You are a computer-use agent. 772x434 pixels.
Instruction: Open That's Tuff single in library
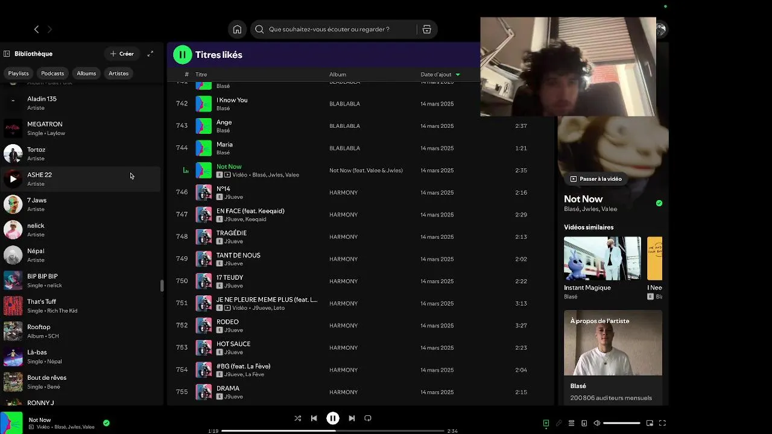[80, 306]
